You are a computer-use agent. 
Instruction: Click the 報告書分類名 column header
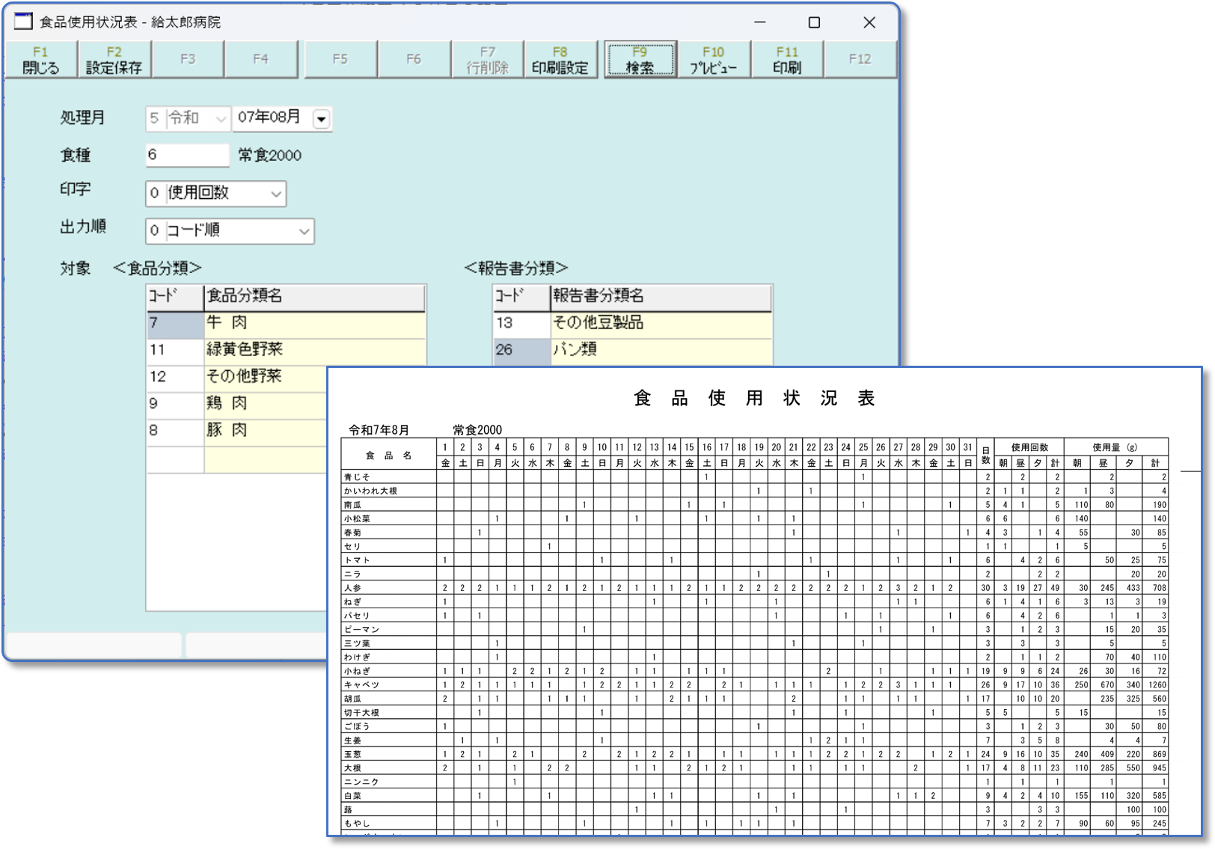point(661,296)
